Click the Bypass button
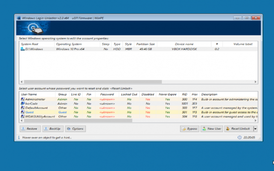This screenshot has width=274, height=171. (x=189, y=129)
